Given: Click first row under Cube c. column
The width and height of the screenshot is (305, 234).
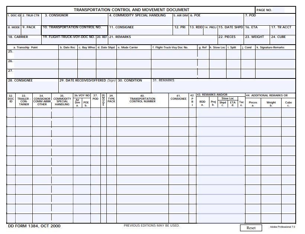Looking at the screenshot, I should click(288, 112).
